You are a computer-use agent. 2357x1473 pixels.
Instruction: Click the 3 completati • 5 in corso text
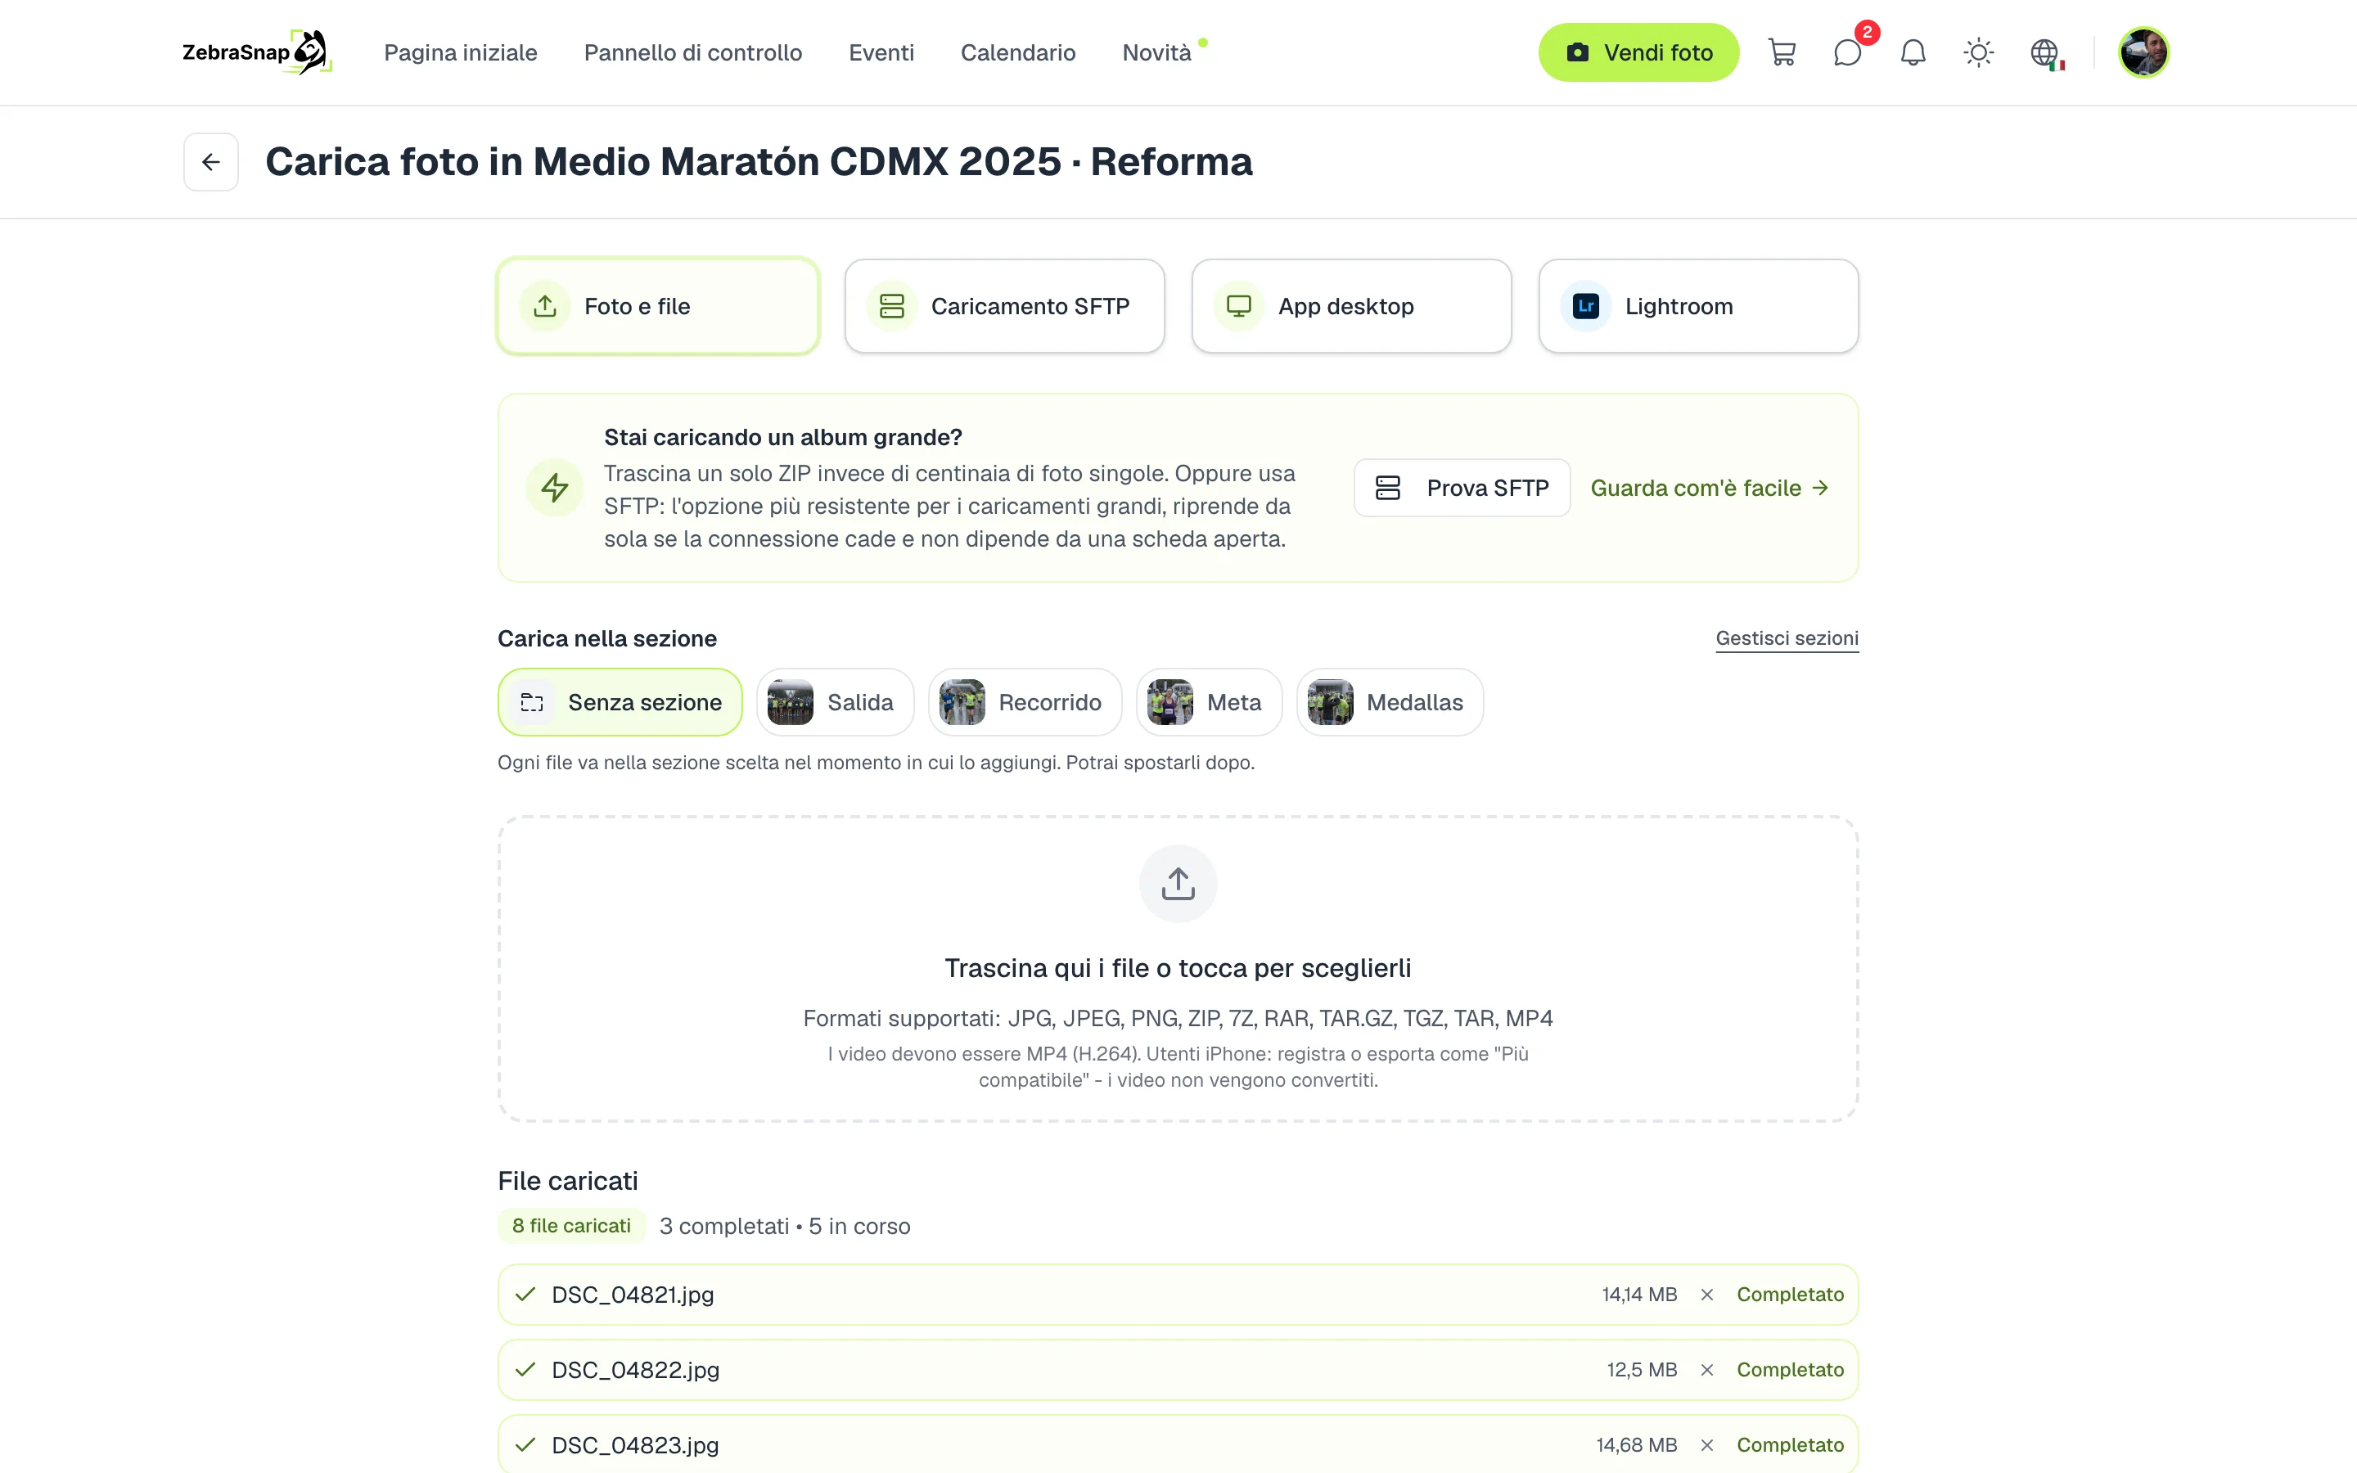tap(785, 1226)
